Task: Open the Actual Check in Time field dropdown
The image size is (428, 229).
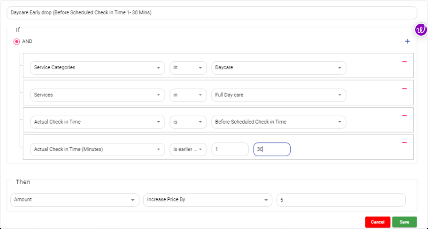Action: [98, 122]
